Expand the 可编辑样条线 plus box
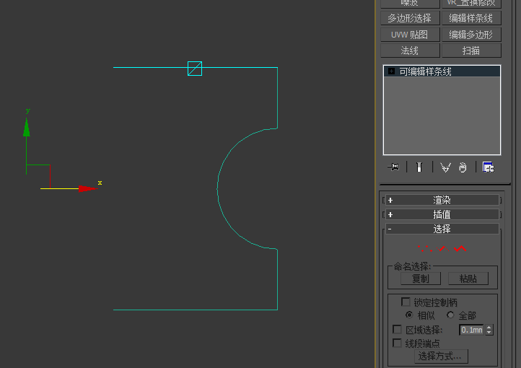Image resolution: width=521 pixels, height=368 pixels. pos(391,71)
